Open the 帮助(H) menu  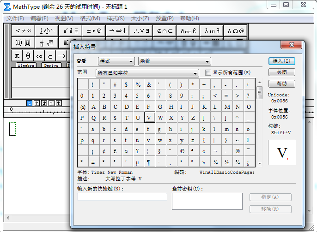pos(189,18)
